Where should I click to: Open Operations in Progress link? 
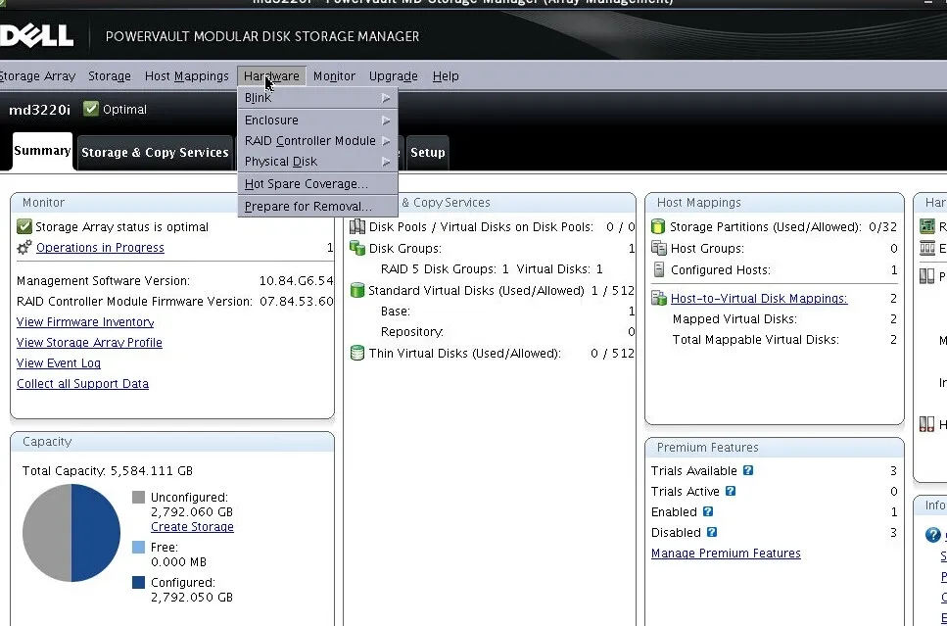point(100,248)
